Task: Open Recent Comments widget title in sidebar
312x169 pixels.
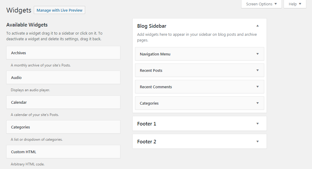Action: coord(156,87)
